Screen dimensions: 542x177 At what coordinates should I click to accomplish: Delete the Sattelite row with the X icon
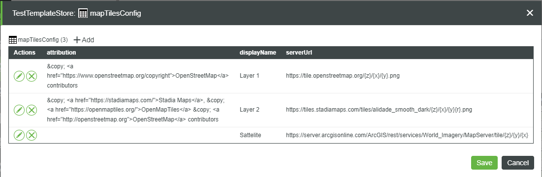click(x=32, y=135)
